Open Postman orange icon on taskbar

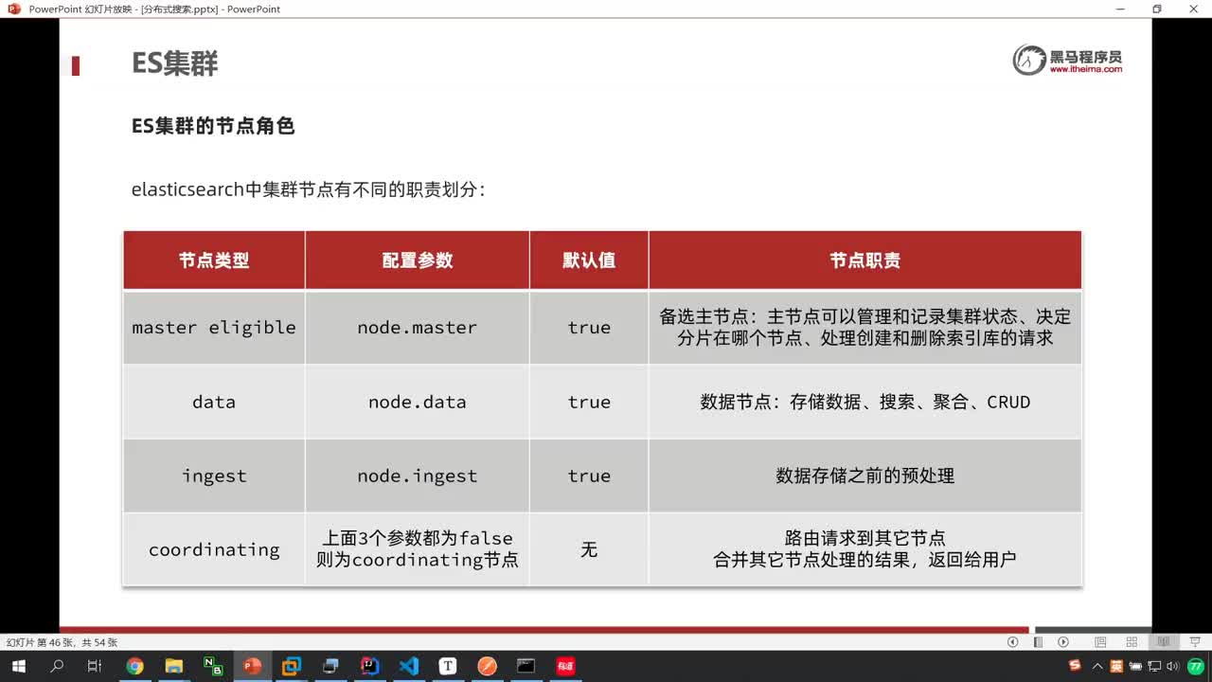tap(487, 666)
